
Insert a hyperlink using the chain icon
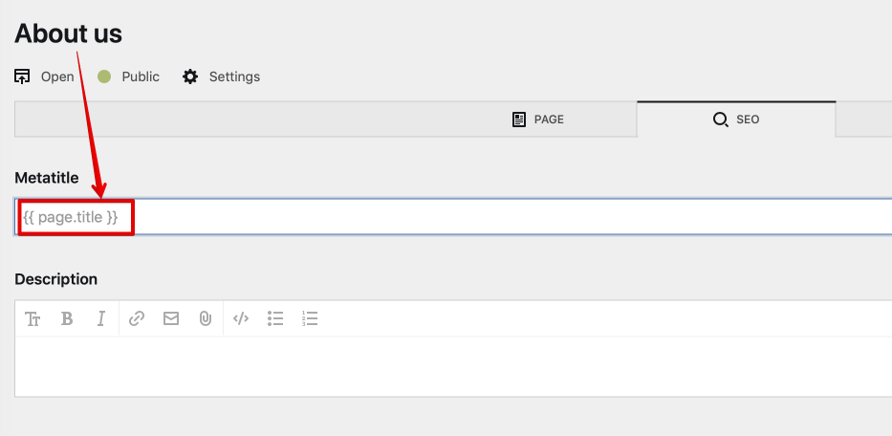click(x=137, y=319)
